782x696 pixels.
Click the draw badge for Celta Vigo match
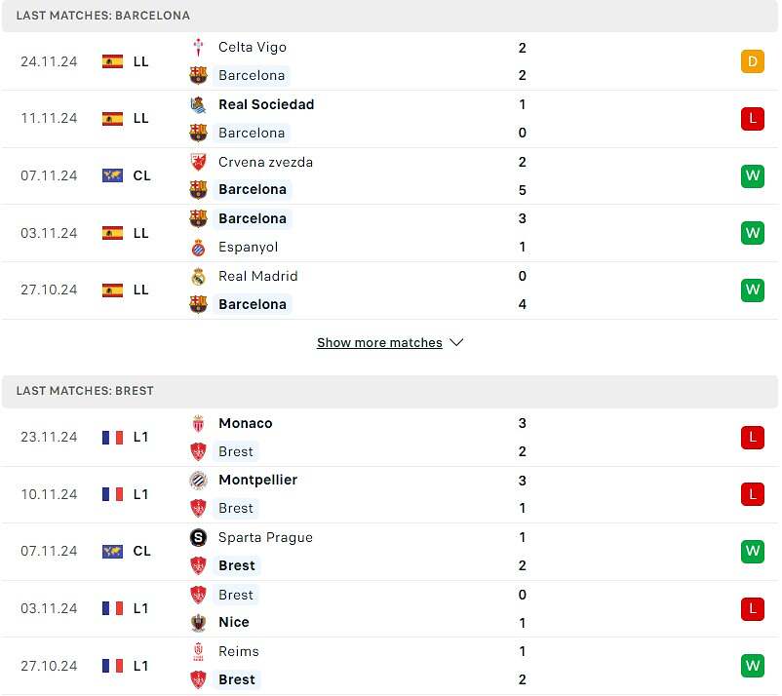coord(752,61)
